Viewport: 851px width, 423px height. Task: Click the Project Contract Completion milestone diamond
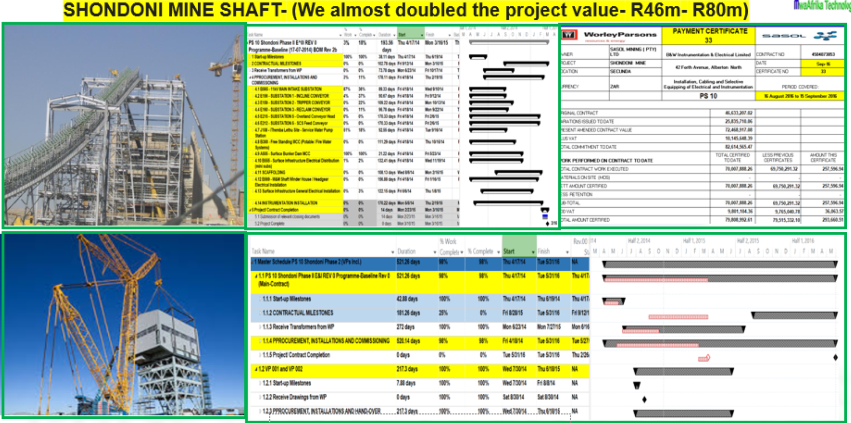[x=835, y=357]
